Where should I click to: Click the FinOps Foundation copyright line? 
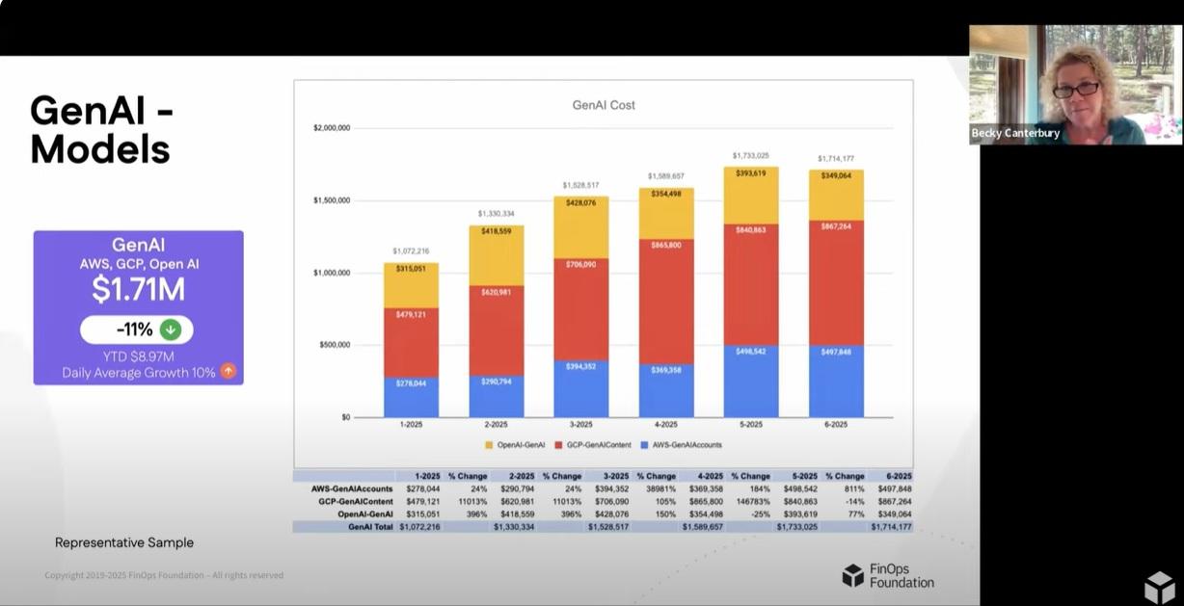click(x=164, y=575)
